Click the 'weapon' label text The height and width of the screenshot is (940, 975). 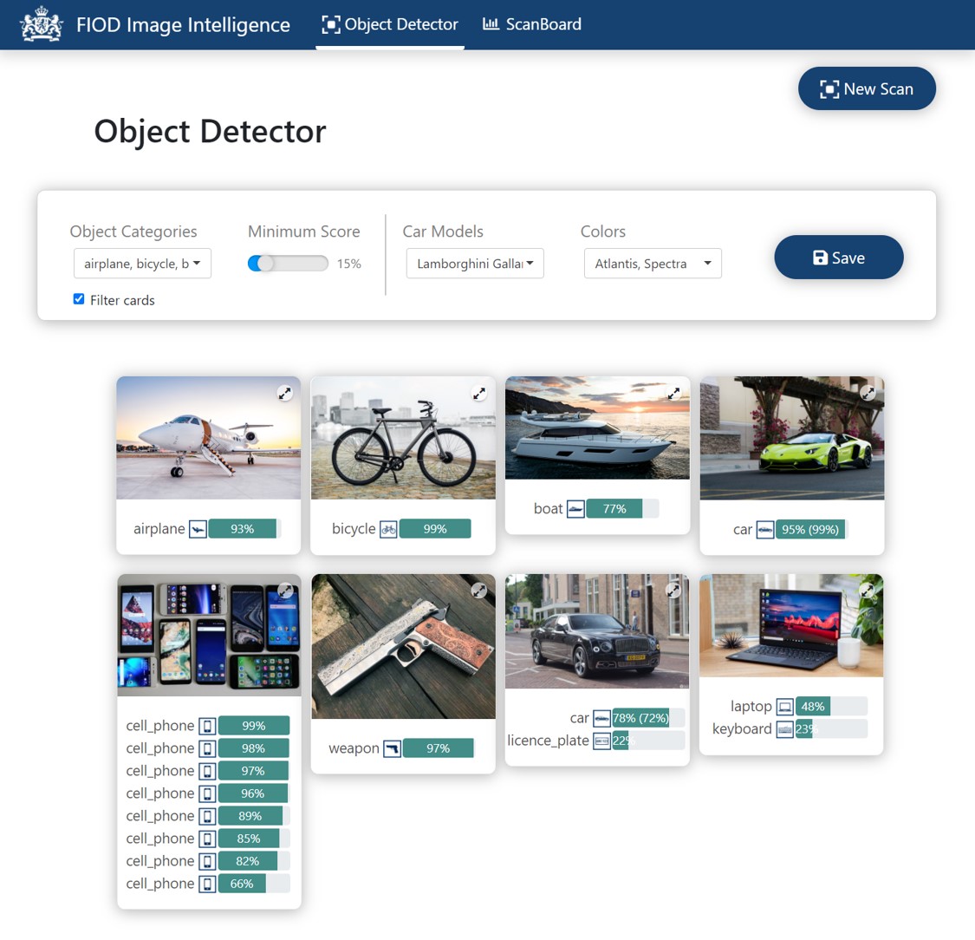[x=354, y=748]
